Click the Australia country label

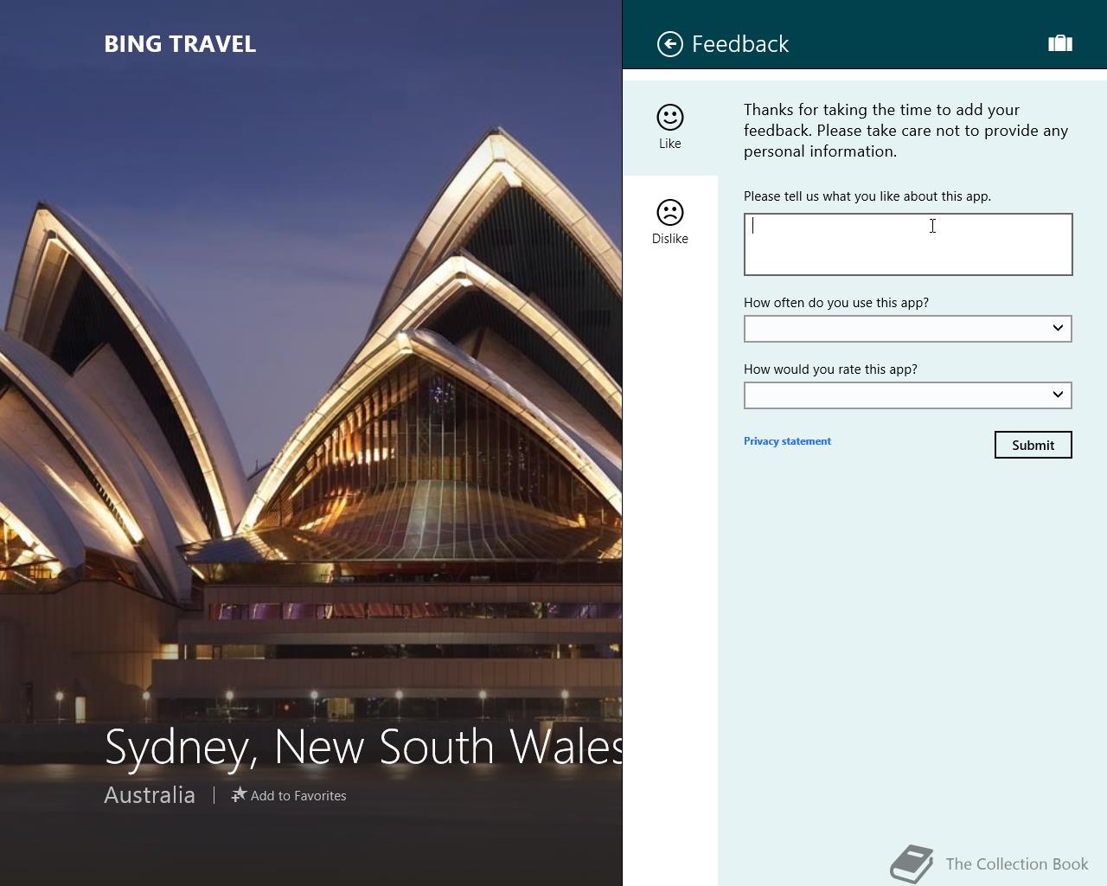point(150,795)
